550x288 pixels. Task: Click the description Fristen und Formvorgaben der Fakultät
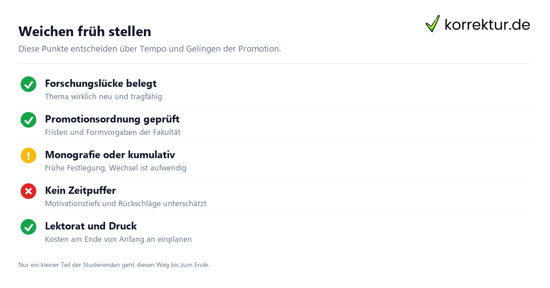coord(113,133)
